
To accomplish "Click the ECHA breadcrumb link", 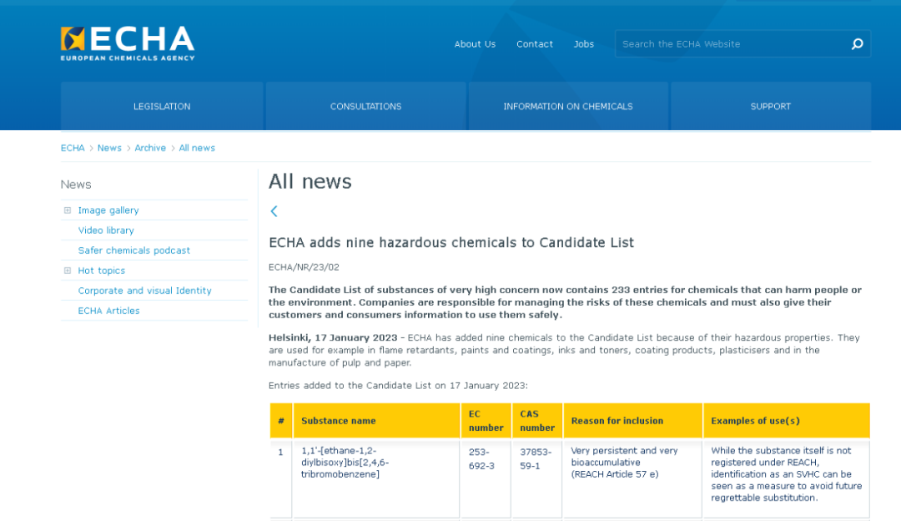I will click(73, 148).
